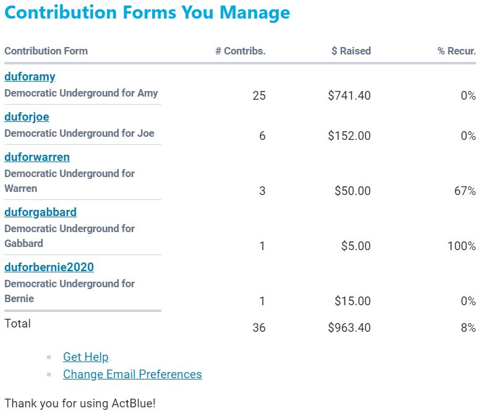Click the $ Raised column header
Screen dimensions: 488x416
click(351, 51)
